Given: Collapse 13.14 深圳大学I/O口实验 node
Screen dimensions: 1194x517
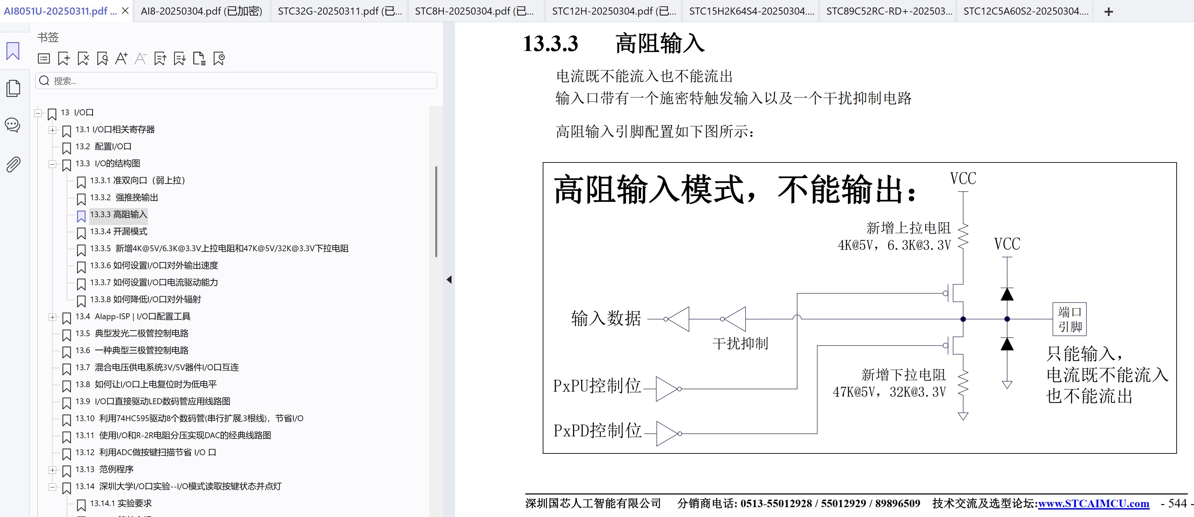Looking at the screenshot, I should 52,487.
